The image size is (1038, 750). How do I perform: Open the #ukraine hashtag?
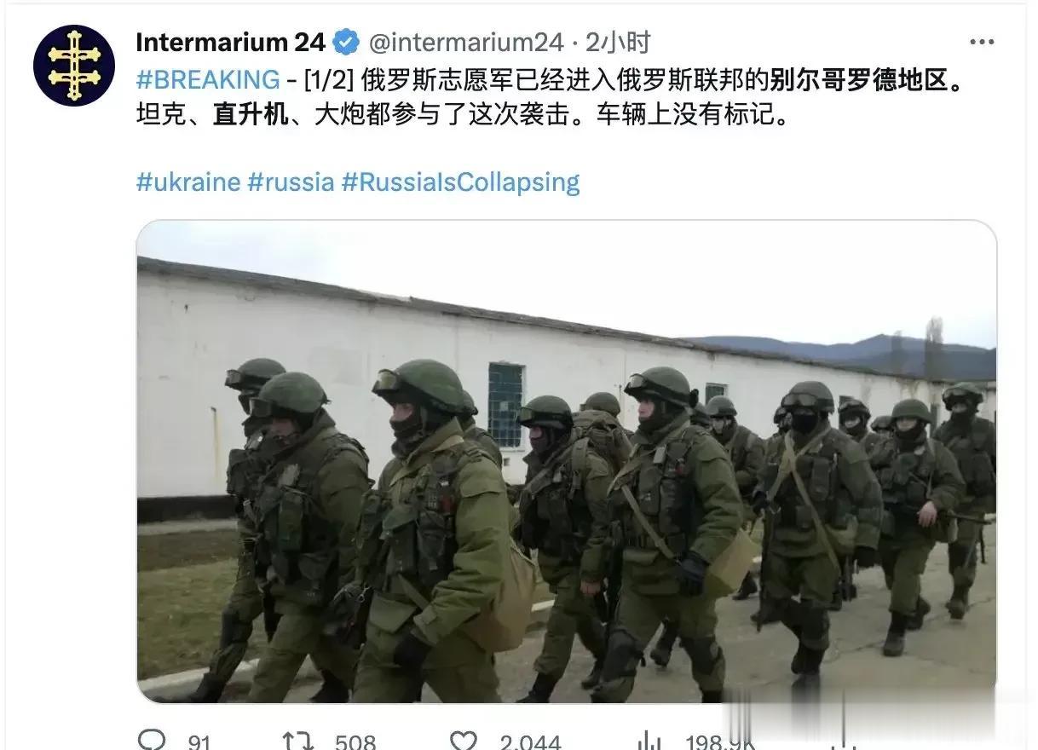(x=188, y=182)
